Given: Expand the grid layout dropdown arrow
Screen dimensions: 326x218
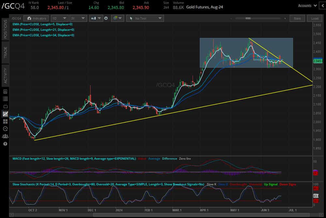Looking at the screenshot, I should coord(120,18).
